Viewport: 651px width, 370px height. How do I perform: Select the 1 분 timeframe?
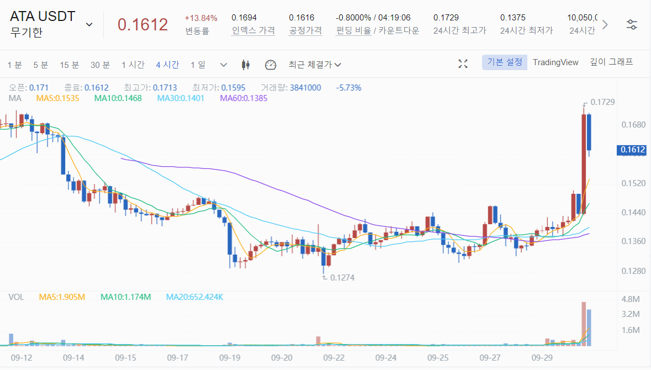[14, 65]
